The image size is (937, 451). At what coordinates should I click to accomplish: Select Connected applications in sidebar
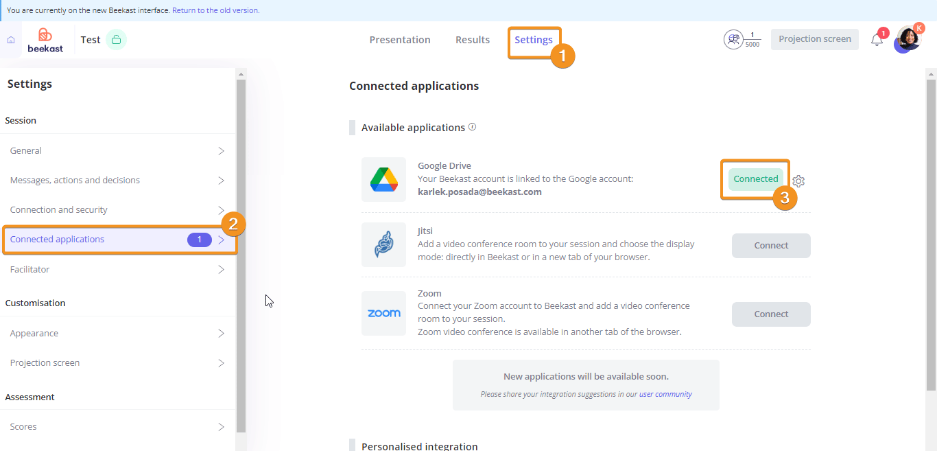coord(118,240)
